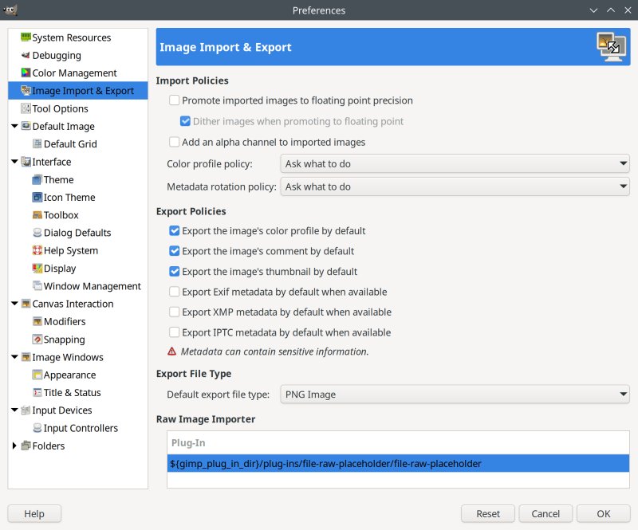Select the Toolbox configuration icon

(x=37, y=214)
